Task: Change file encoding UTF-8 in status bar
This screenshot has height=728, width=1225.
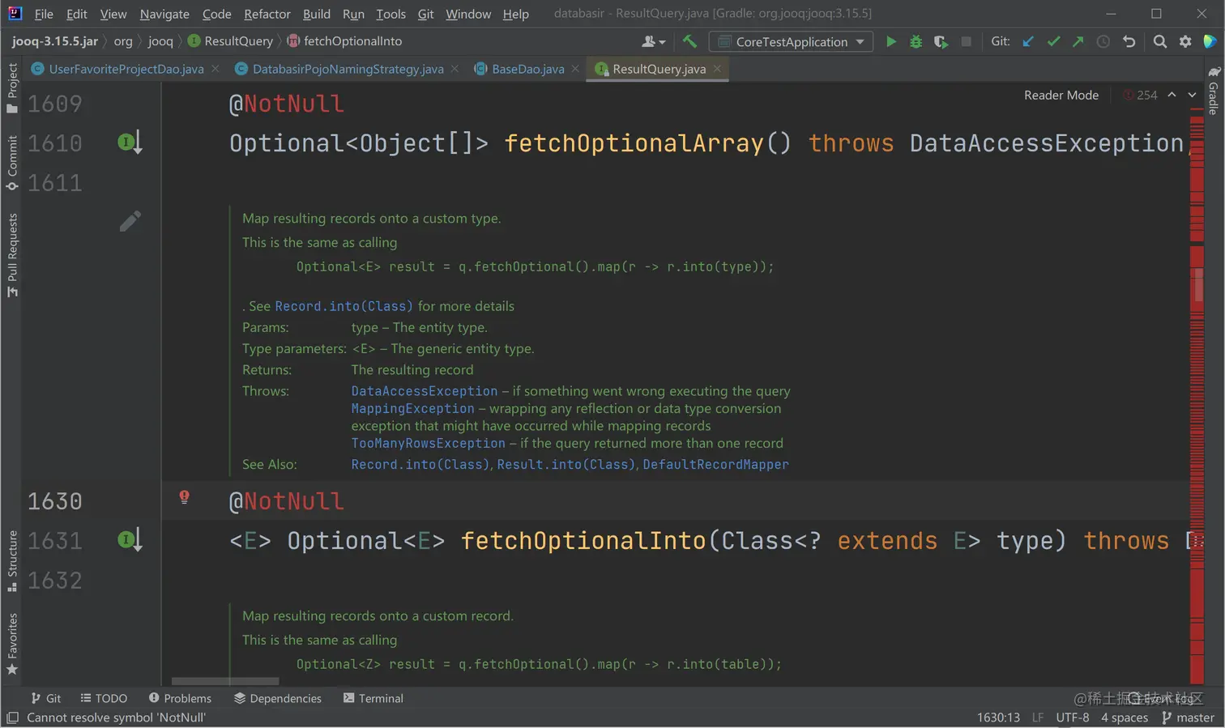Action: [1073, 717]
